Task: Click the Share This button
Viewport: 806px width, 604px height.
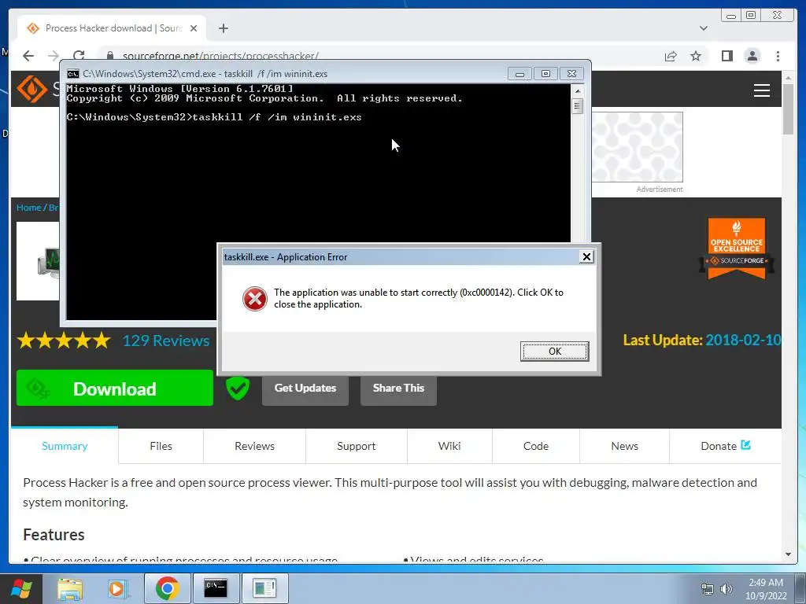Action: click(x=398, y=389)
